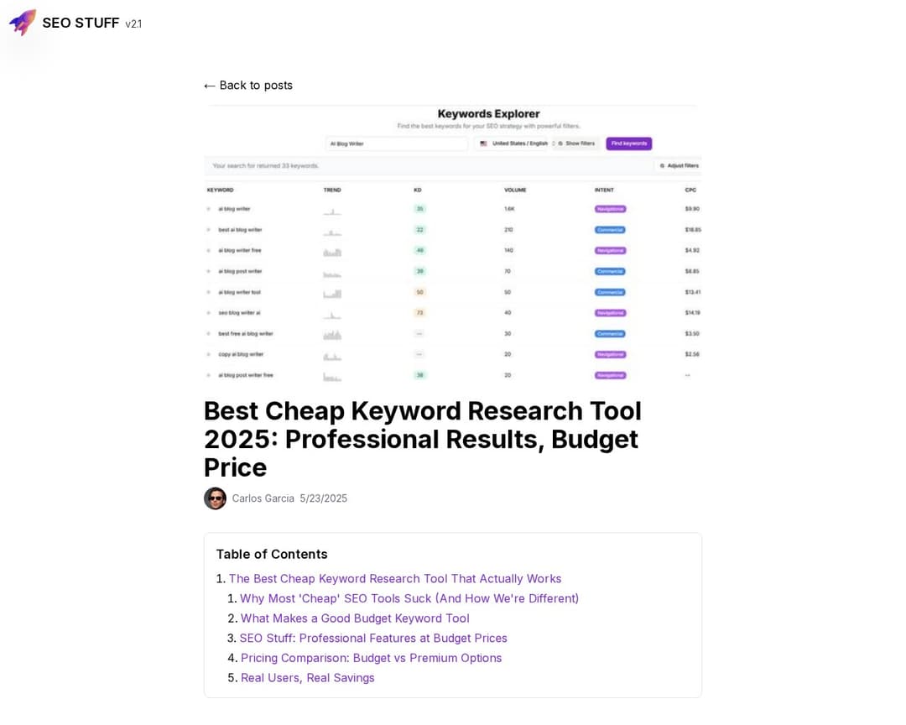The height and width of the screenshot is (725, 906).
Task: Select the checkbox for 'copy ai blog writer'
Action: click(208, 354)
